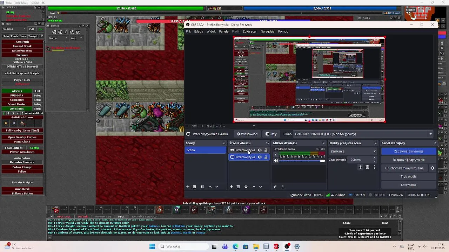Image resolution: width=449 pixels, height=252 pixels.
Task: Toggle the bot On button
Action: (40, 29)
